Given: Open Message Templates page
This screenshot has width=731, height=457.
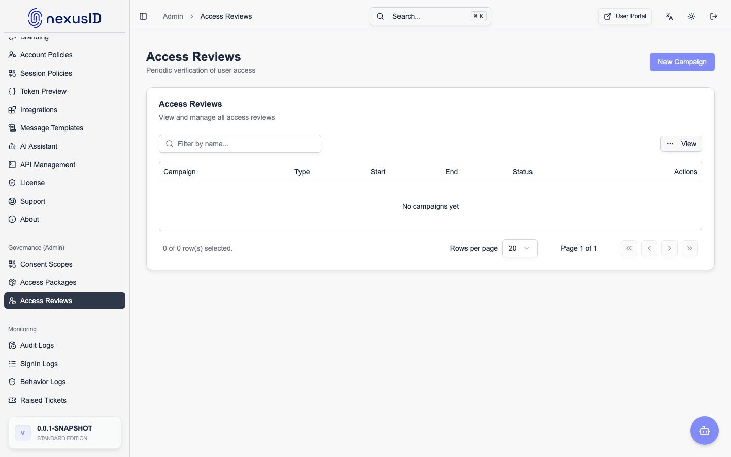Looking at the screenshot, I should (x=64, y=128).
